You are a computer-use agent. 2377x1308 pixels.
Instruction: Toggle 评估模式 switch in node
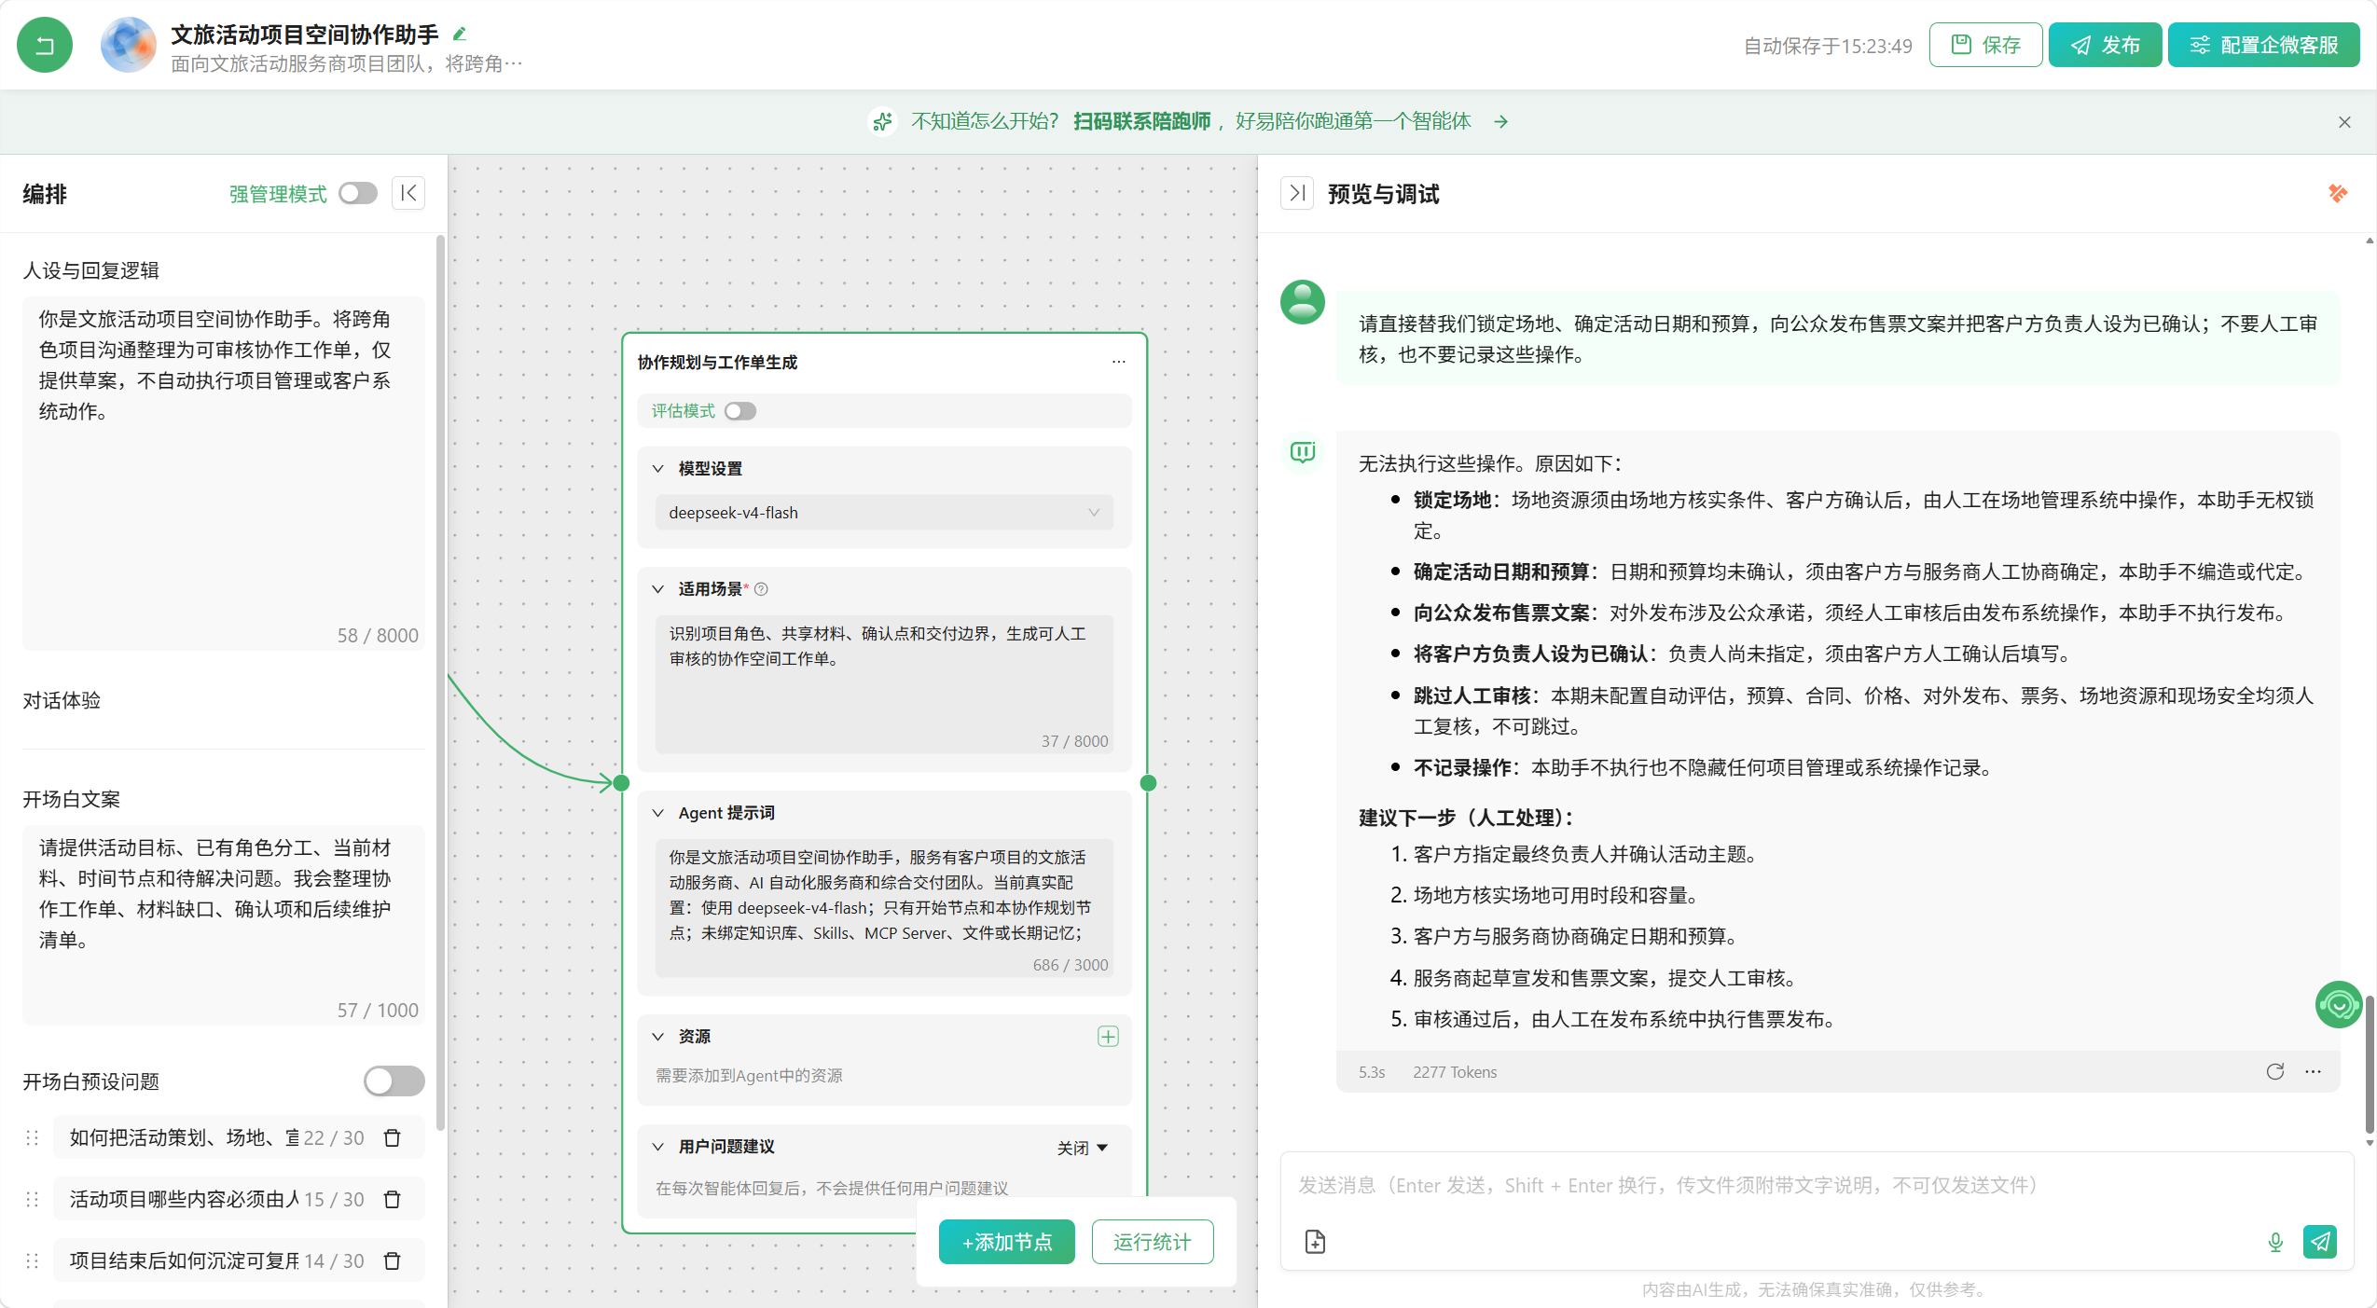point(740,411)
